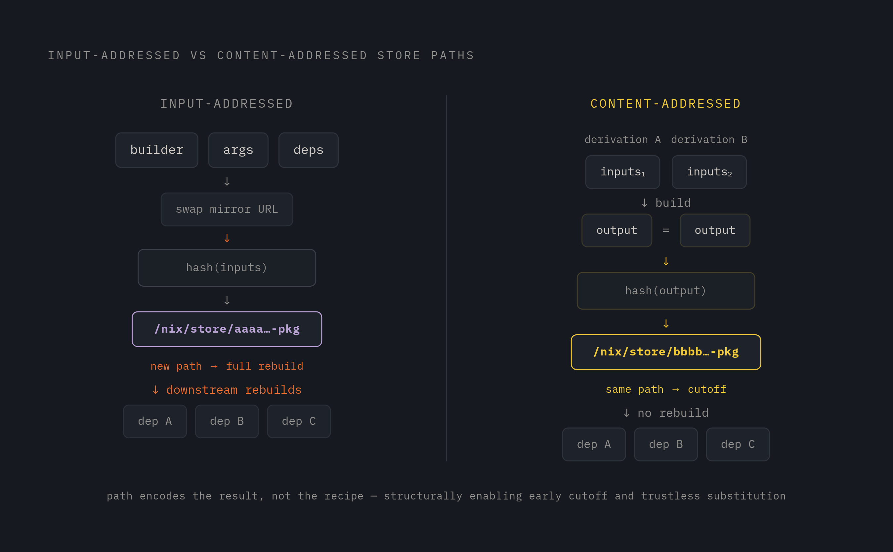Click the yellow arrow above the bbbb path box
This screenshot has width=893, height=552.
pyautogui.click(x=666, y=323)
